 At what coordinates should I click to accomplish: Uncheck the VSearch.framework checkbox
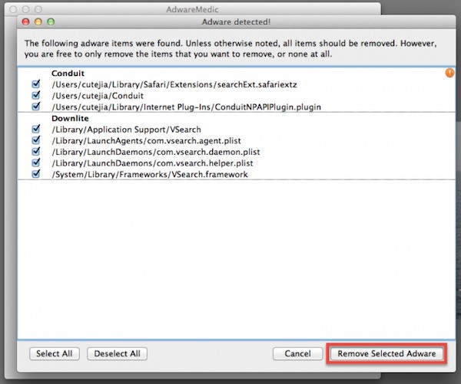[35, 175]
